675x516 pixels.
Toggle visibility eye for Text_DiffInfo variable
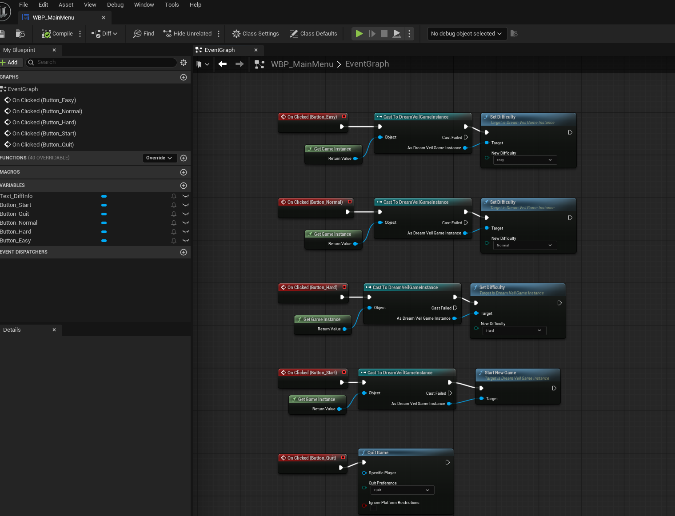186,196
